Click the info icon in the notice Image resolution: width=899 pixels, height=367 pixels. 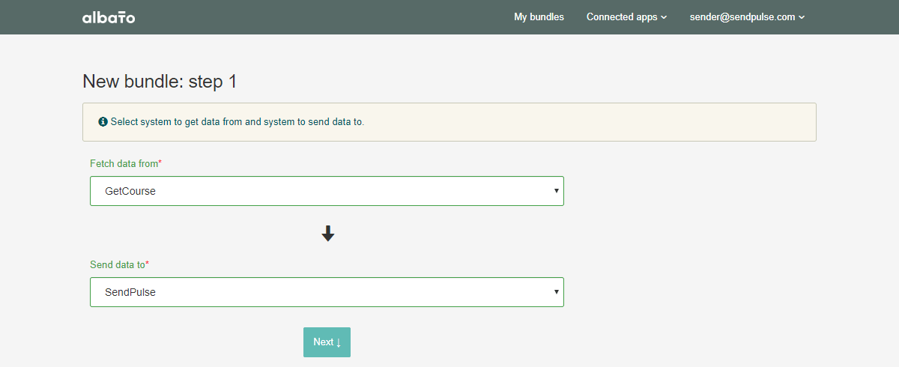[103, 121]
